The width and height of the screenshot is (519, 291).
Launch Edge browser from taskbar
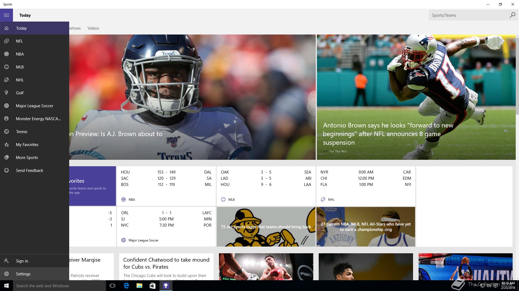(126, 286)
